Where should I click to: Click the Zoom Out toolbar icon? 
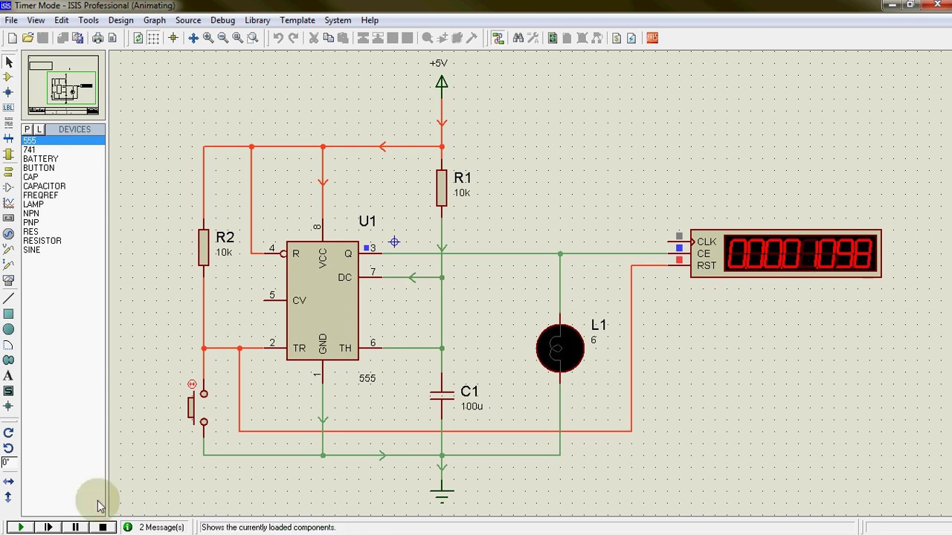click(x=222, y=38)
